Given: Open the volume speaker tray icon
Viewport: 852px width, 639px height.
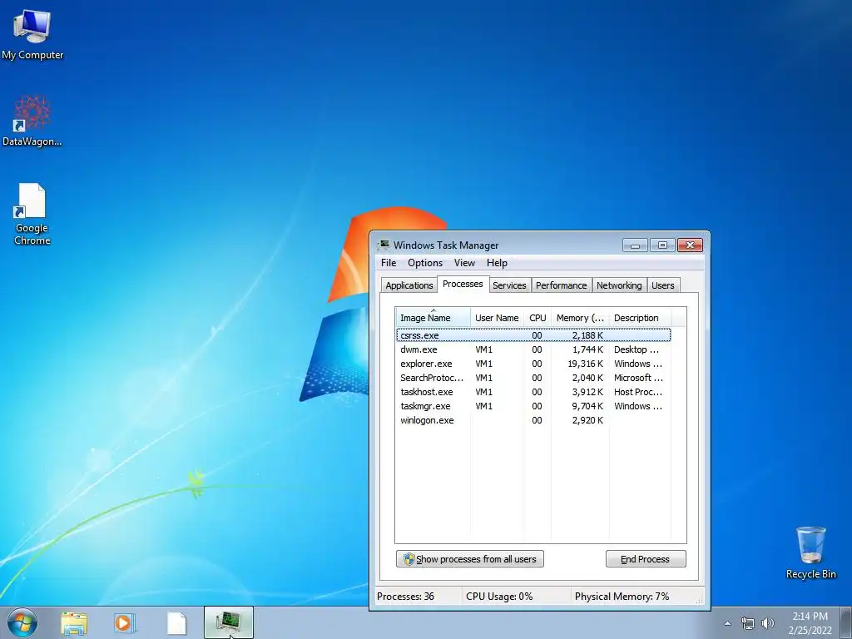Looking at the screenshot, I should [x=767, y=623].
